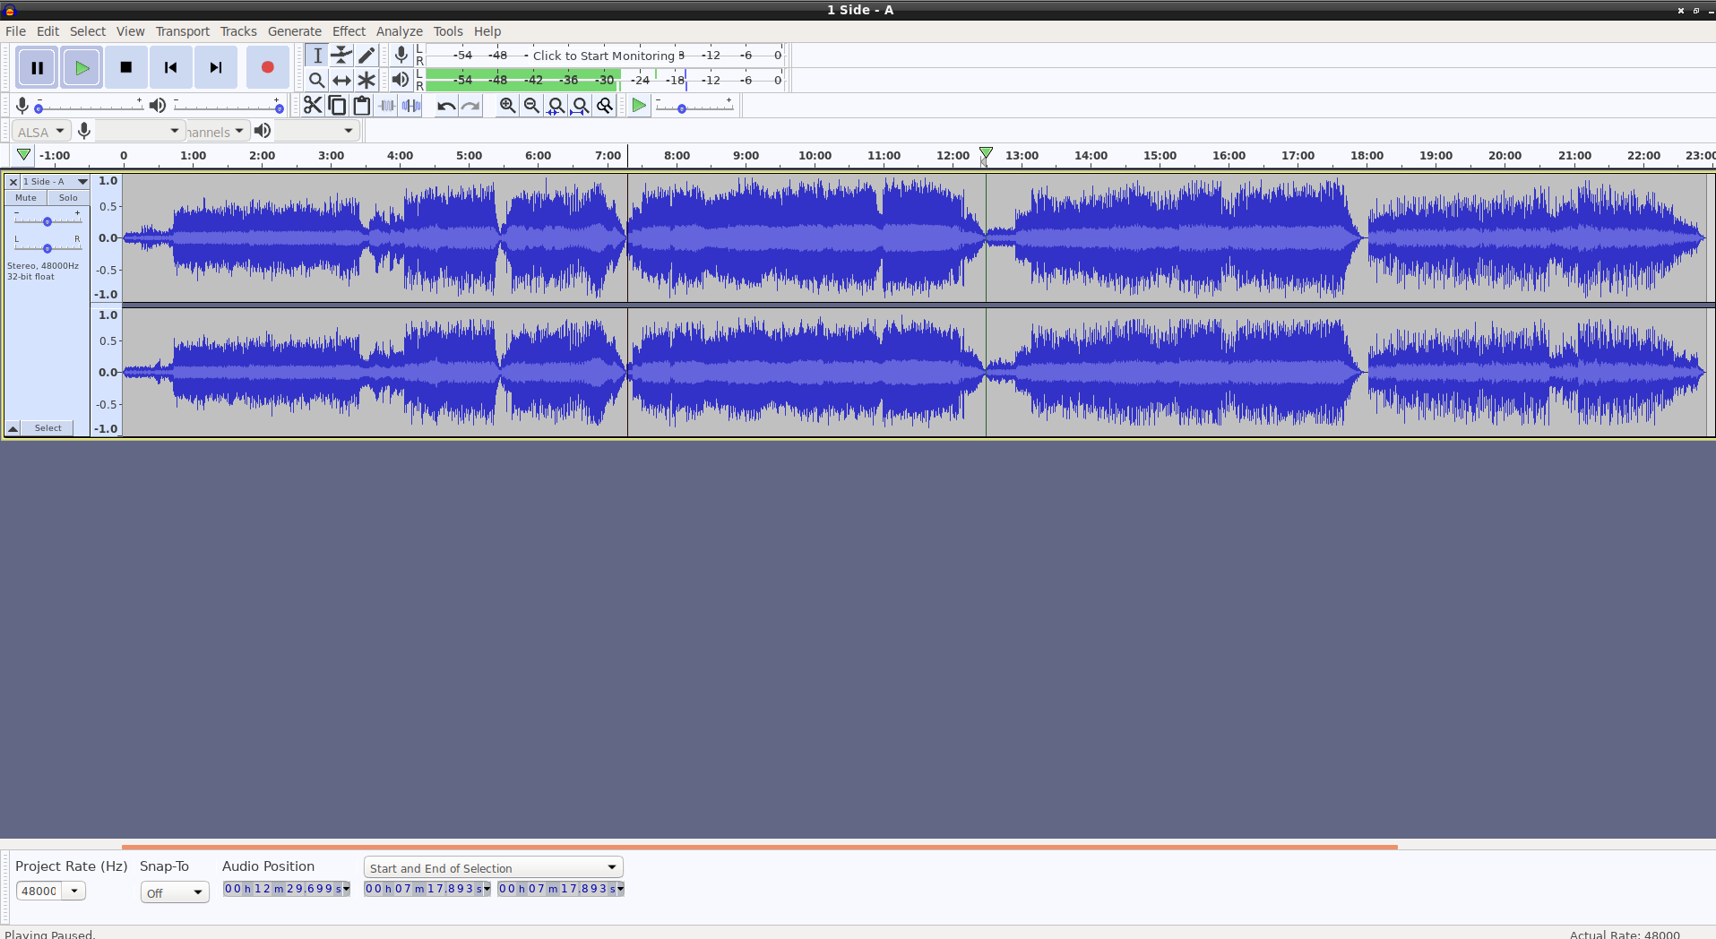
Task: Open the playback device dropdown
Action: tap(315, 132)
